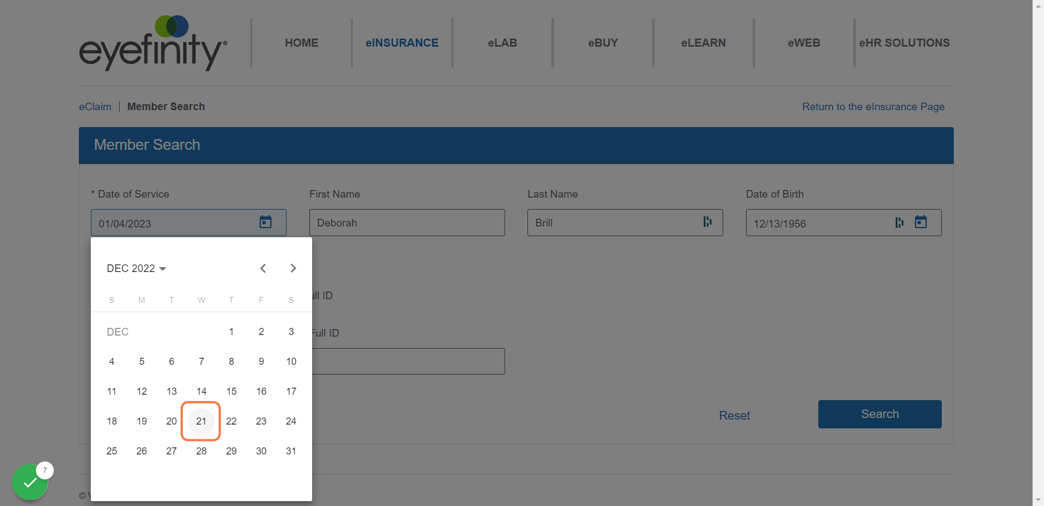Select December 21 in the calendar
Viewport: 1044px width, 506px height.
coord(201,421)
